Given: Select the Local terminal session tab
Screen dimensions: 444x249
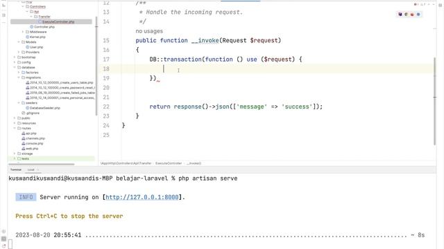Looking at the screenshot, I should [31, 169].
